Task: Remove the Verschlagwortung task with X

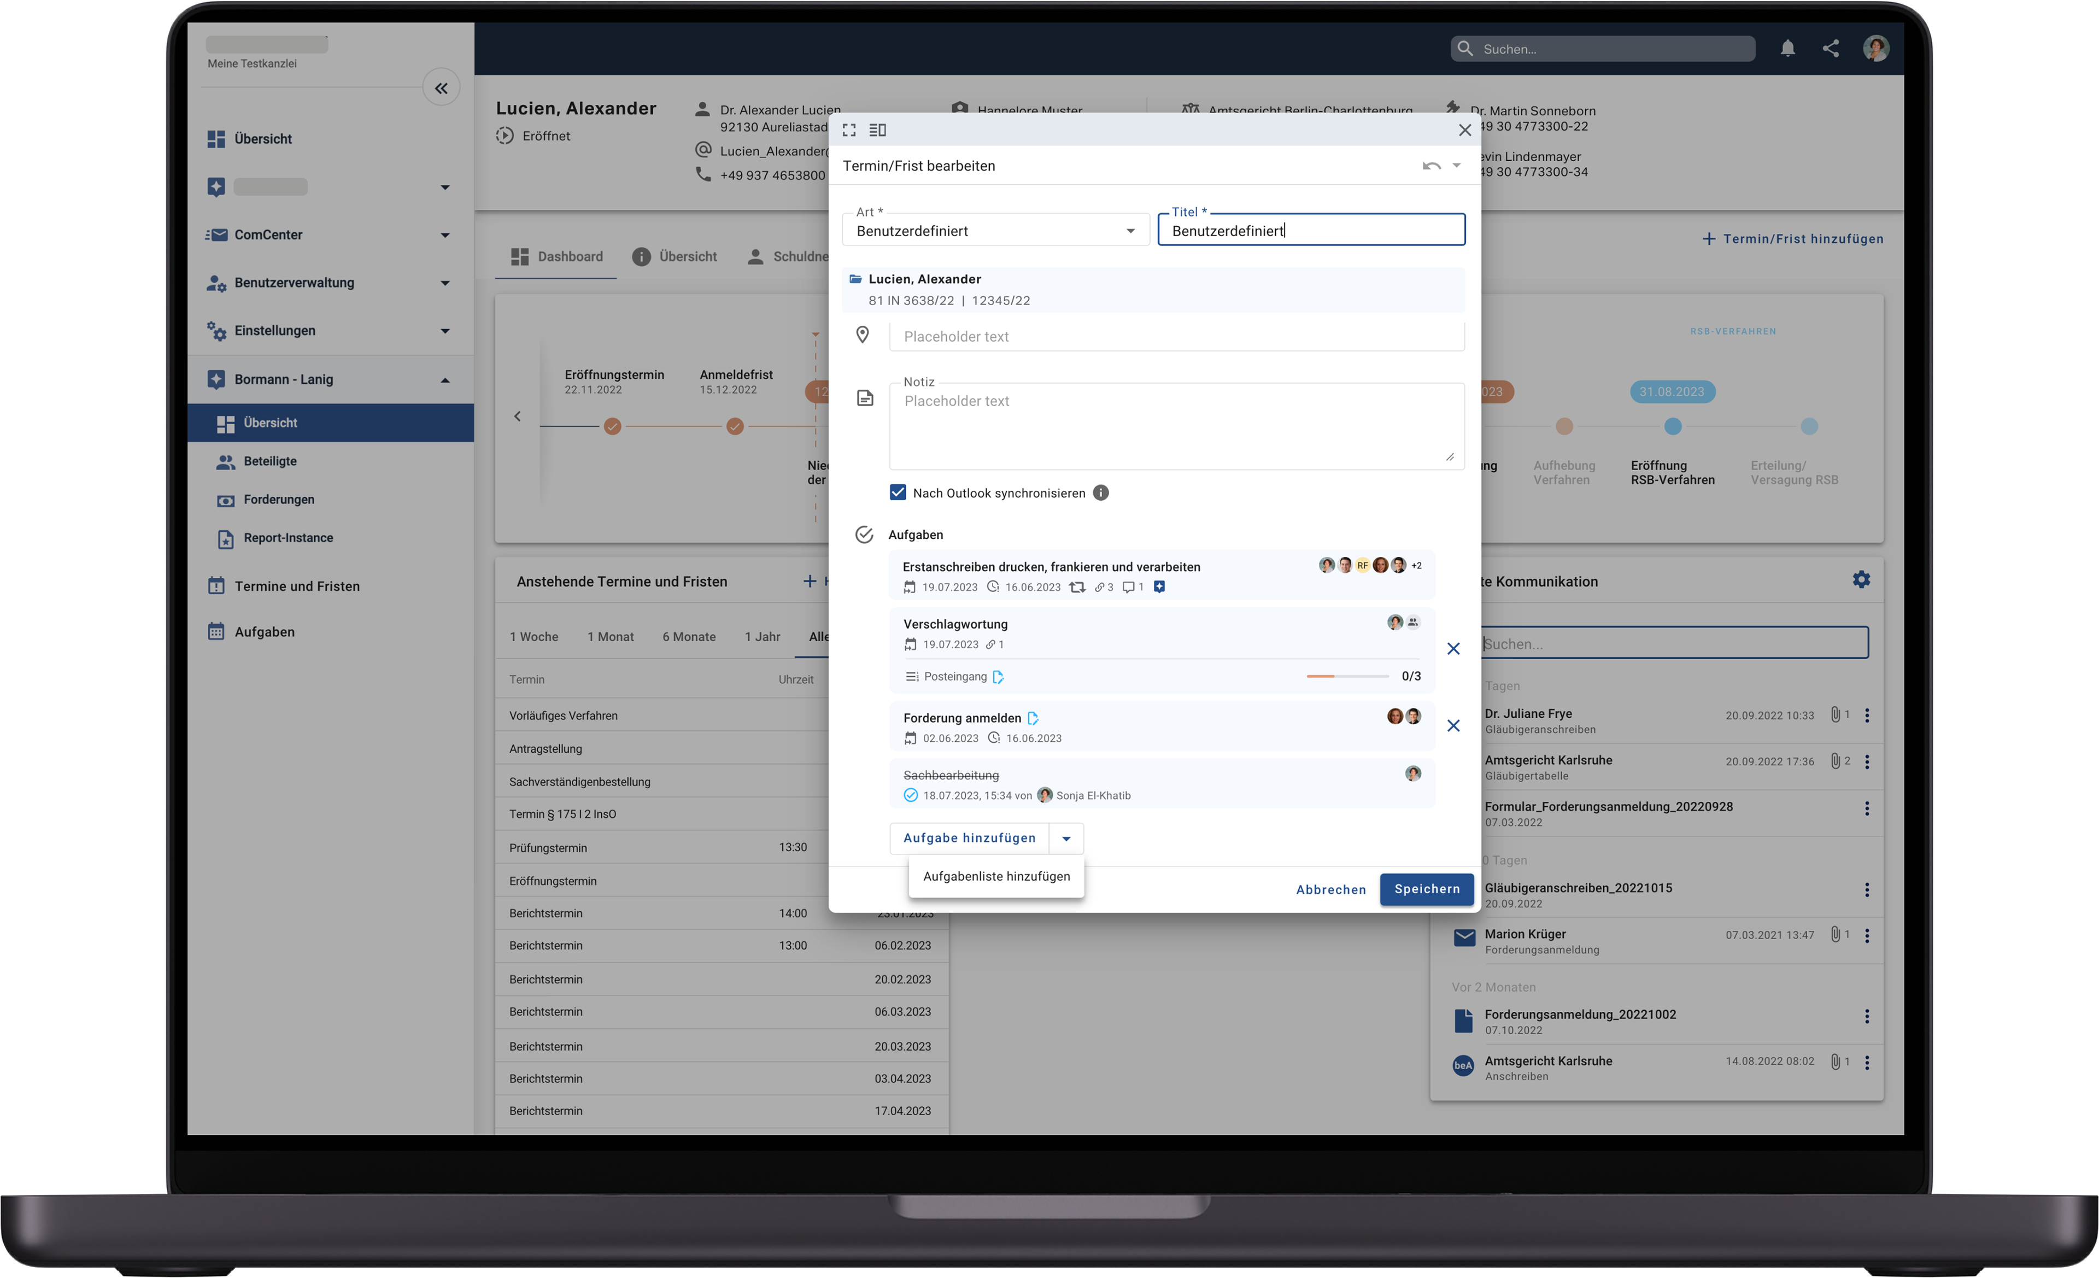Action: pyautogui.click(x=1453, y=649)
